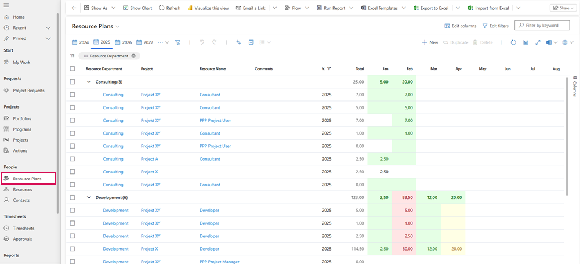Screen dimensions: 580x264
Task: Open the chart icon in the grid toolbar
Action: 525,42
